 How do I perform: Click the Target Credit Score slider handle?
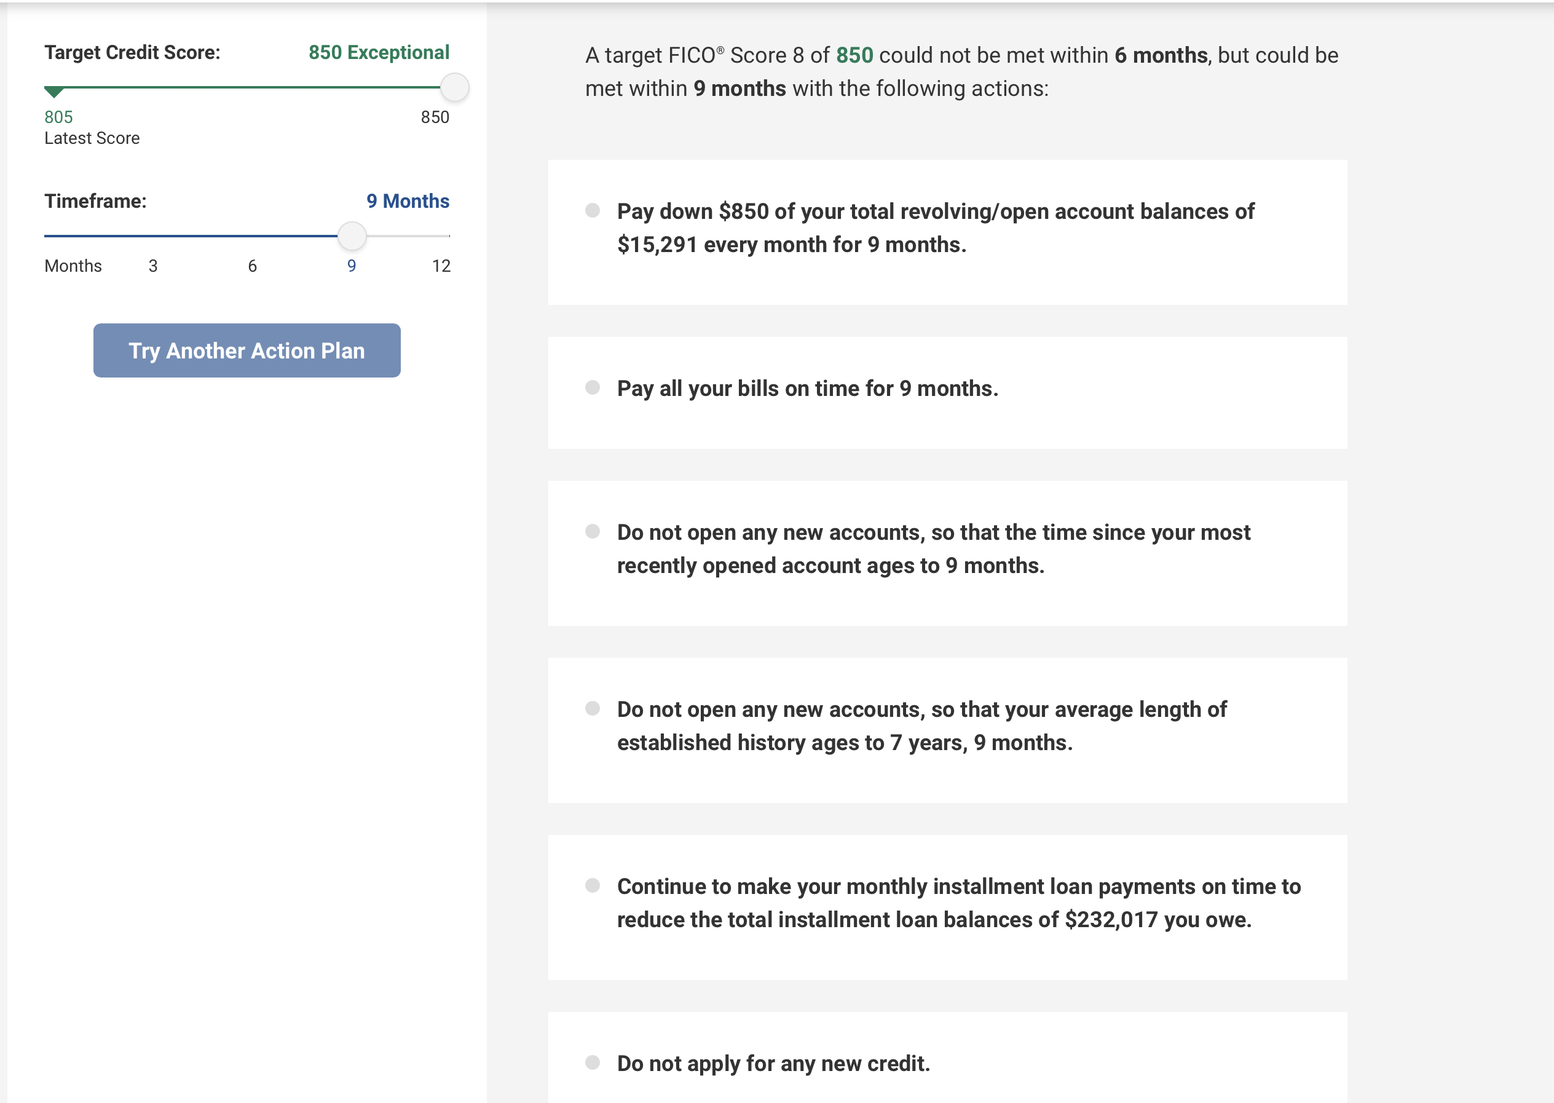(x=454, y=88)
